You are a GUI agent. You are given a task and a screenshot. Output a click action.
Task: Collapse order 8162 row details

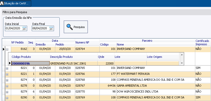(x=7, y=49)
